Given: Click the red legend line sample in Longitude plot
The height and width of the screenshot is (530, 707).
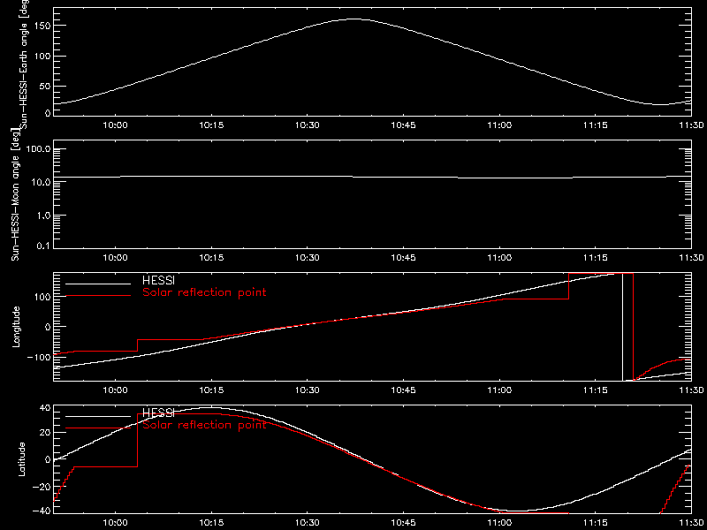Looking at the screenshot, I should 98,296.
